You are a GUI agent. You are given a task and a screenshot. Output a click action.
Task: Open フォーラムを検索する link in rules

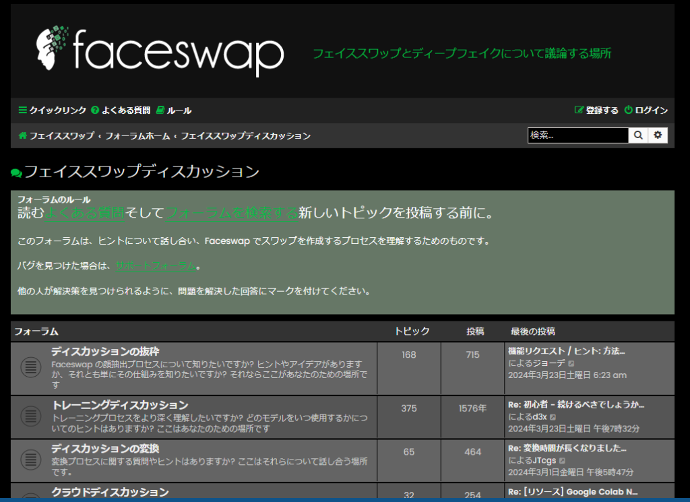click(x=231, y=213)
